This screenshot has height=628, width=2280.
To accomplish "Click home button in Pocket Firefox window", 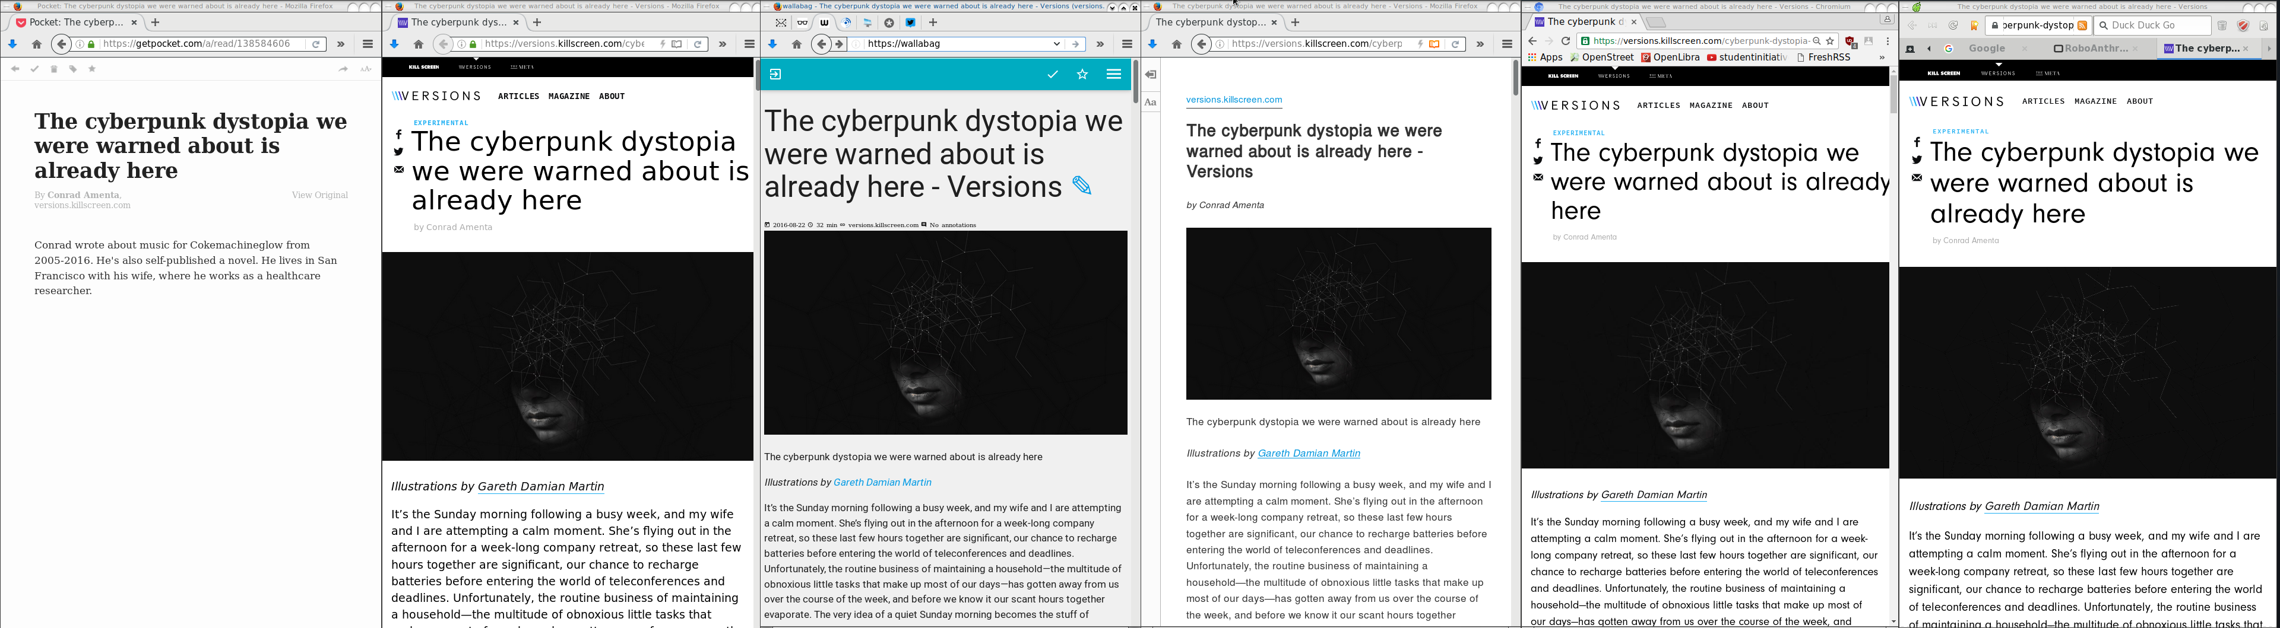I will (x=36, y=44).
